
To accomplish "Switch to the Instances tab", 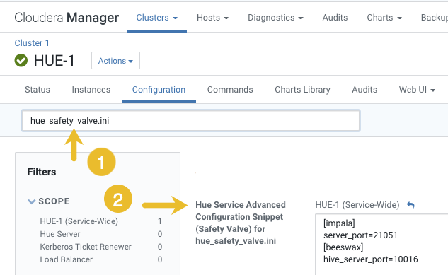I will pos(91,90).
